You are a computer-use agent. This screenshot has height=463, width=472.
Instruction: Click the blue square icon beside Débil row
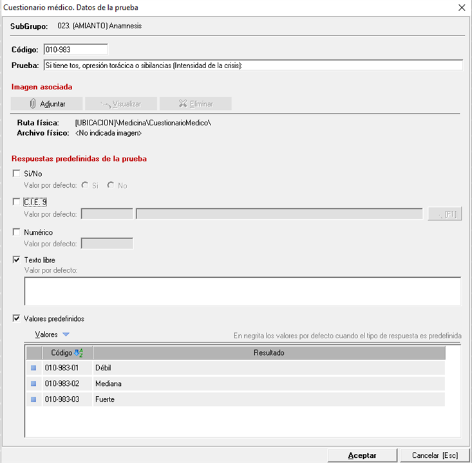click(x=33, y=368)
